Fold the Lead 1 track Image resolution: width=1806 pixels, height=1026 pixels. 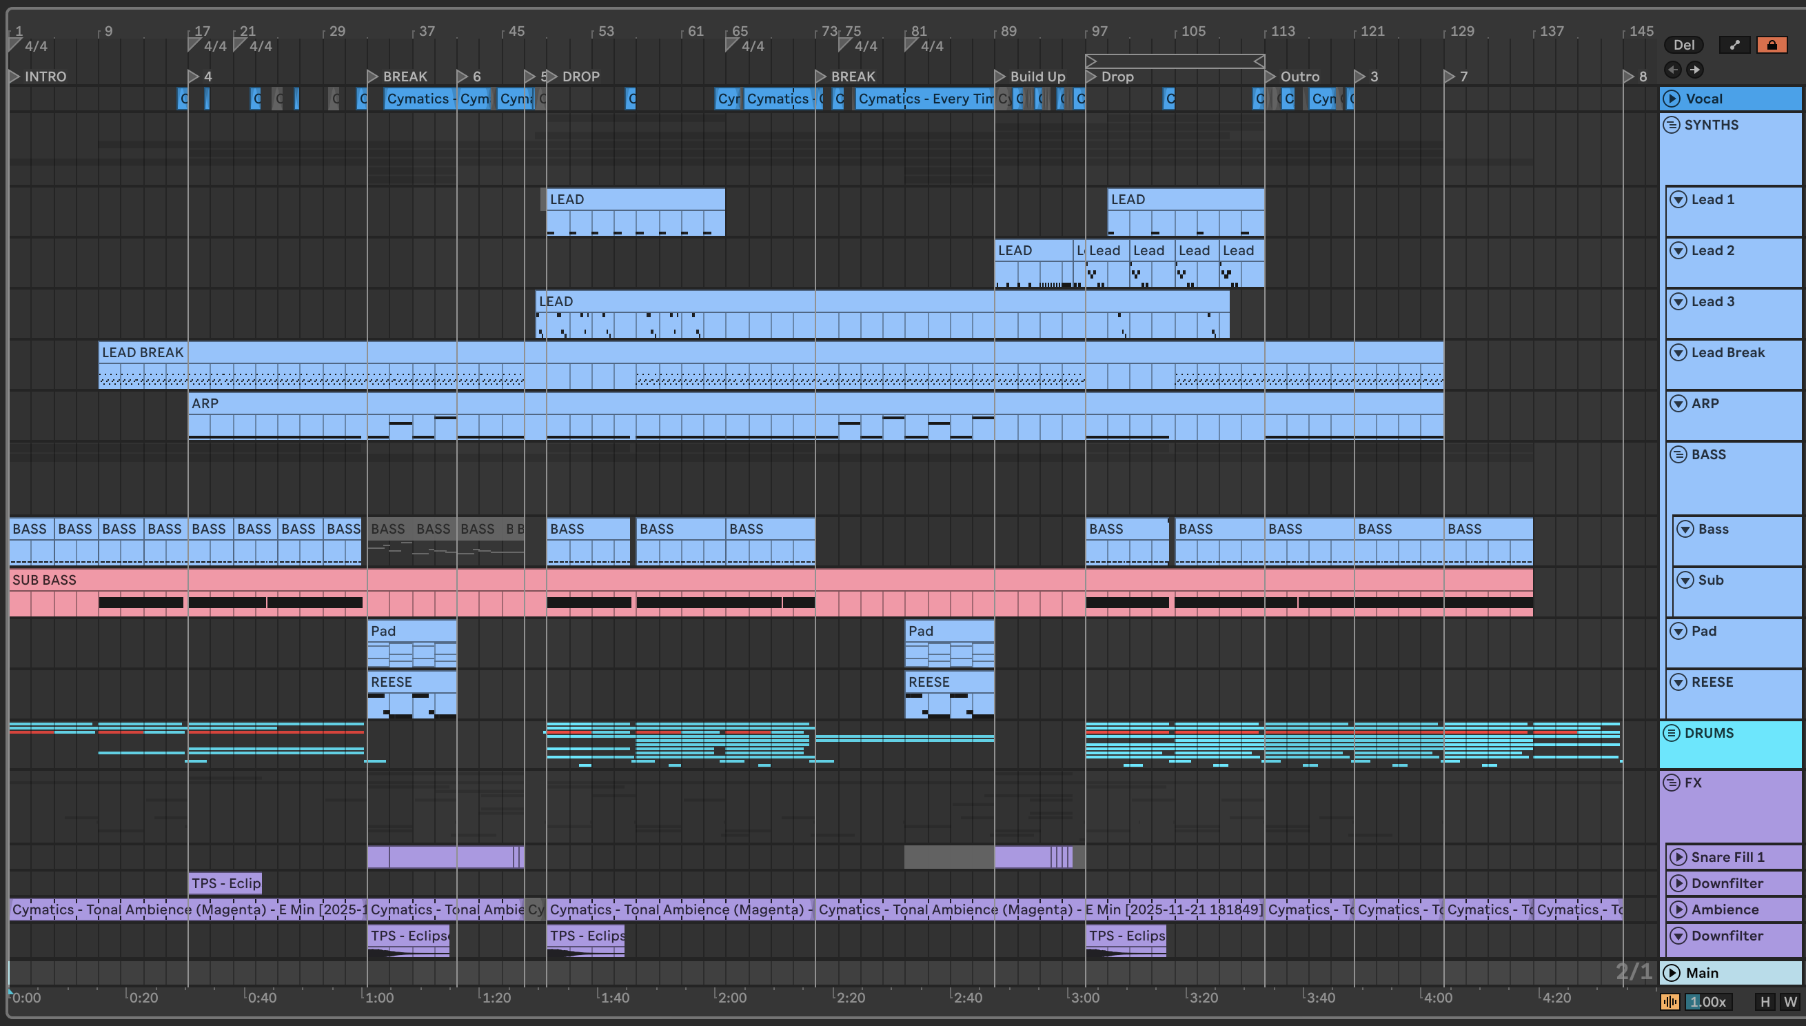point(1678,199)
